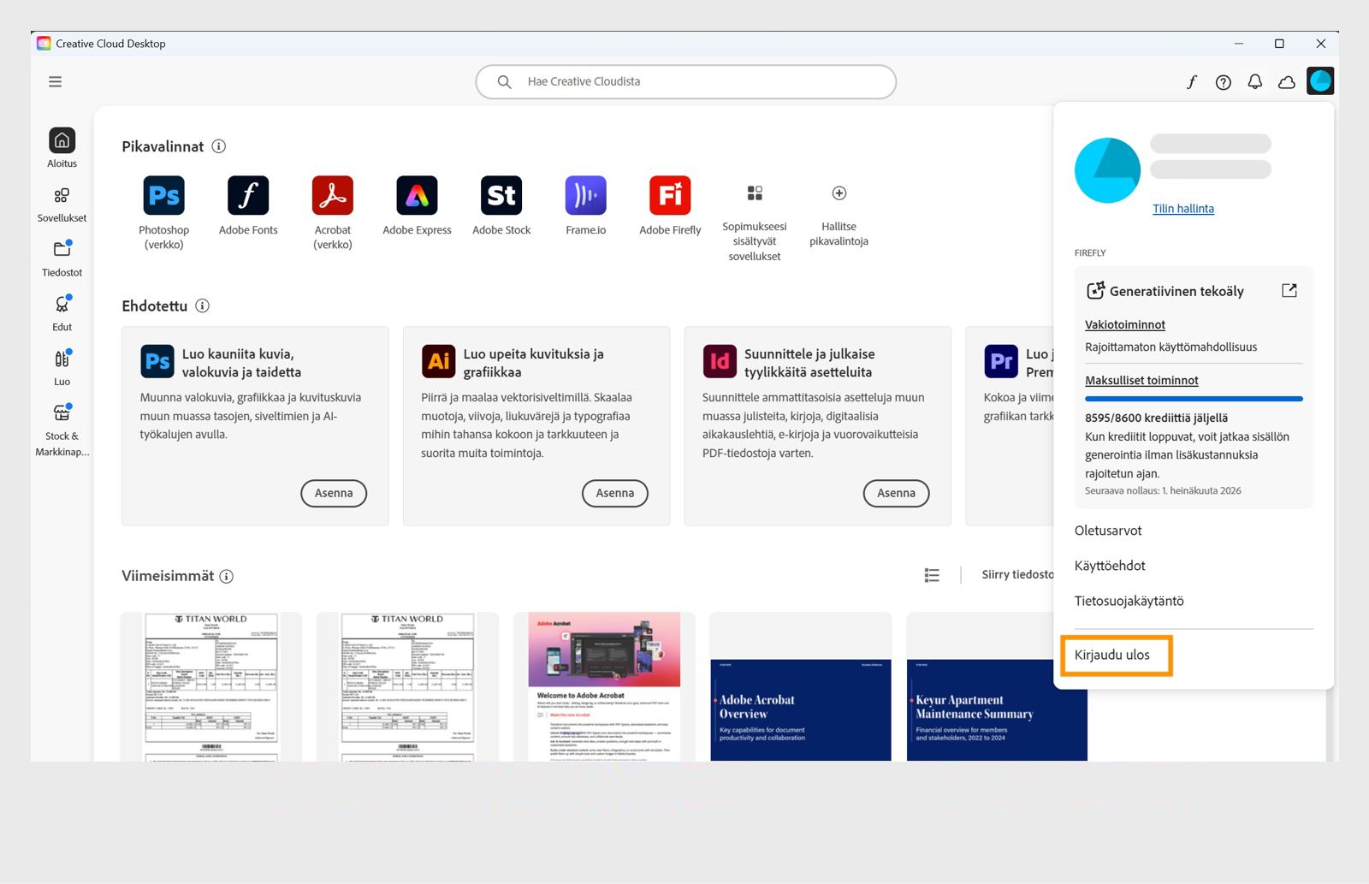Click into Hae Creative Cloudista search field
Image resolution: width=1369 pixels, height=884 pixels.
pos(686,81)
